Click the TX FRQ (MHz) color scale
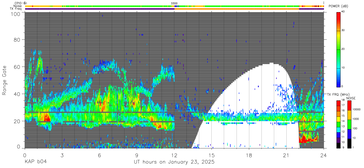 point(339,124)
